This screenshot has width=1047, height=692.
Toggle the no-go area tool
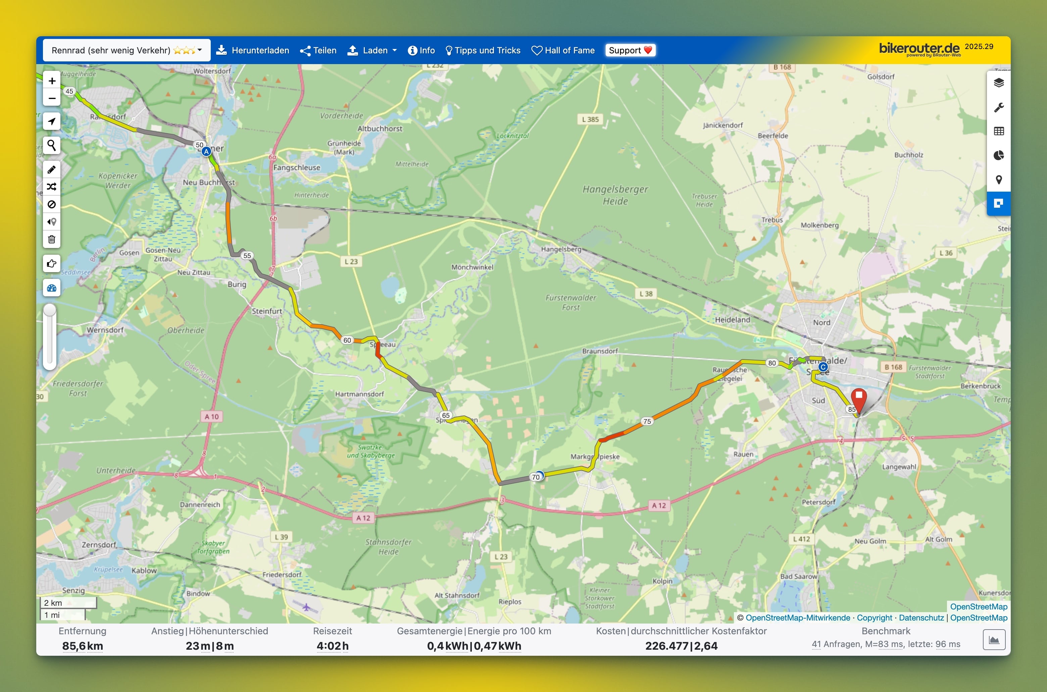(52, 204)
